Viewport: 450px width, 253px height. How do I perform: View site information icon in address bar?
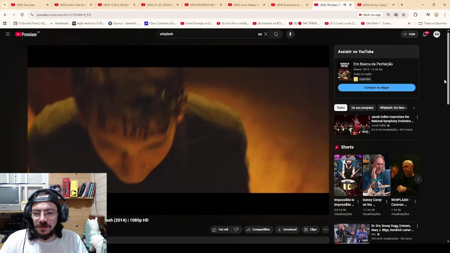[32, 15]
